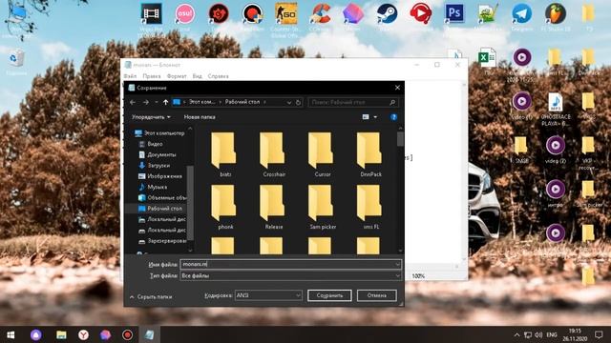Select 'Рабочий стол' in the navigation tree
The image size is (611, 343).
(160, 209)
